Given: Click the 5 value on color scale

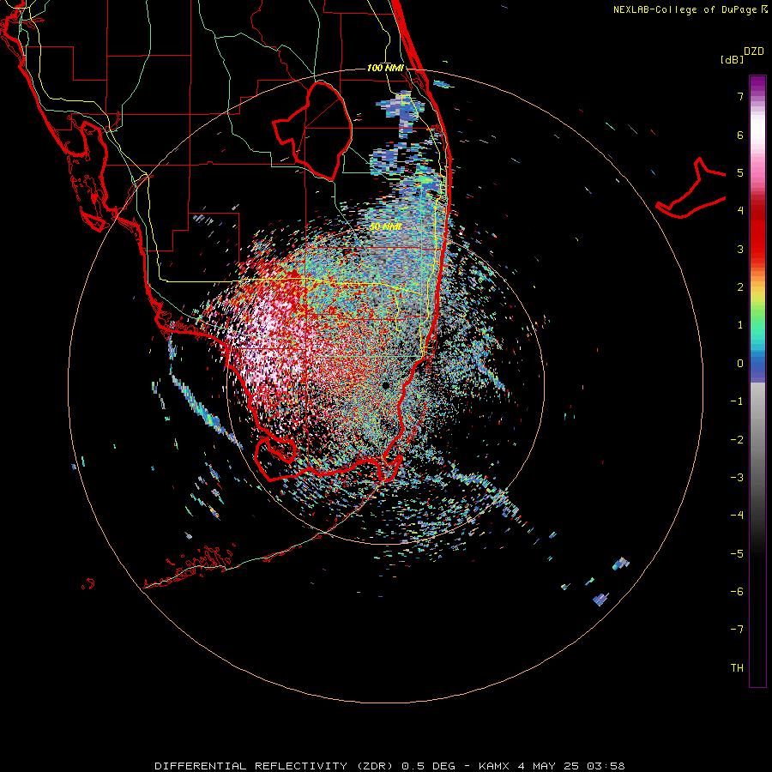Looking at the screenshot, I should pos(740,172).
